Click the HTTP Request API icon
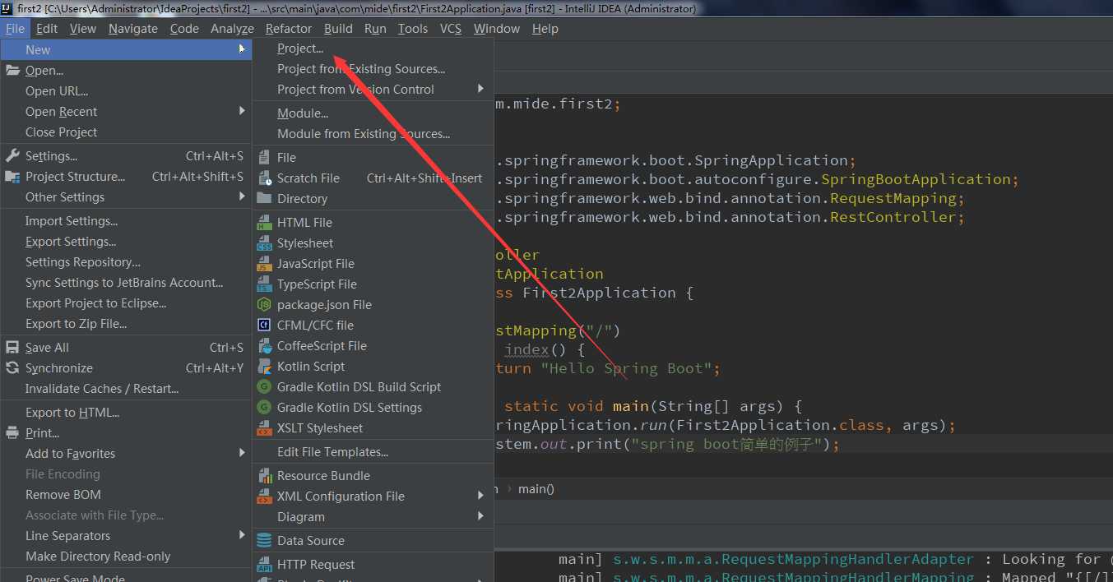This screenshot has width=1113, height=582. (x=264, y=565)
